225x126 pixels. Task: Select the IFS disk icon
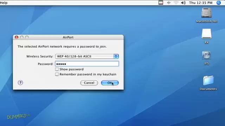click(x=206, y=55)
